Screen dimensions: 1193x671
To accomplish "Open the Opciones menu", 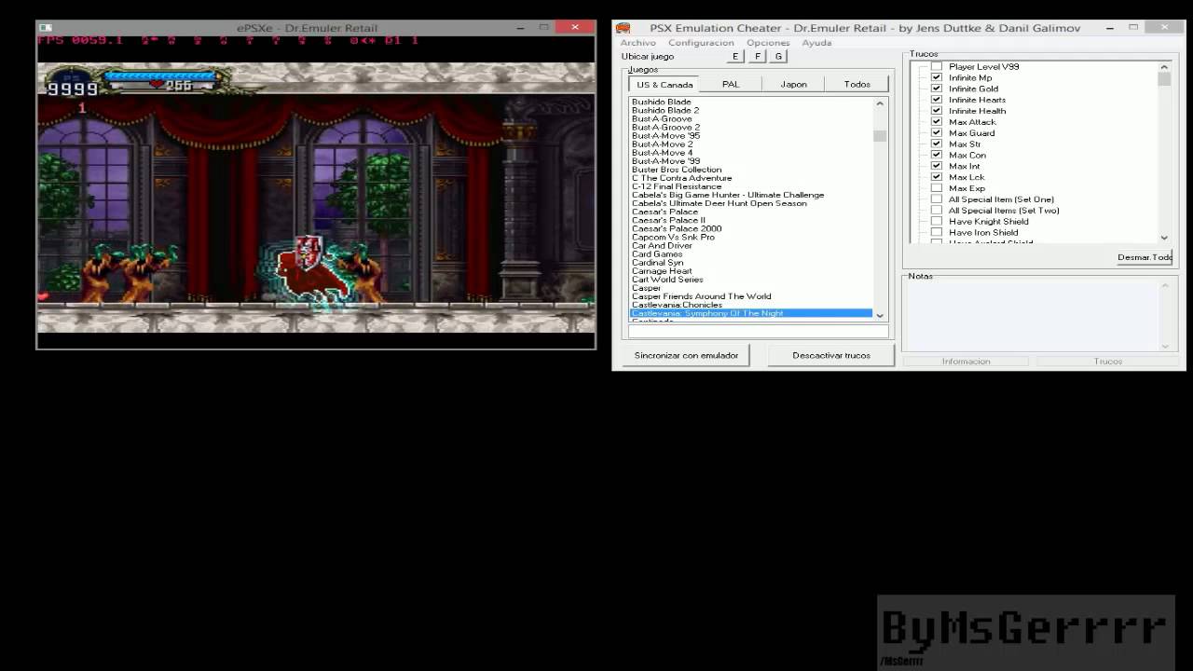I will pyautogui.click(x=768, y=43).
